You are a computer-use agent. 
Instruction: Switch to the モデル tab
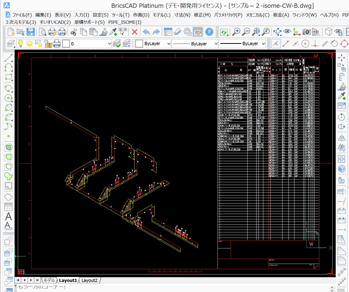pyautogui.click(x=49, y=280)
